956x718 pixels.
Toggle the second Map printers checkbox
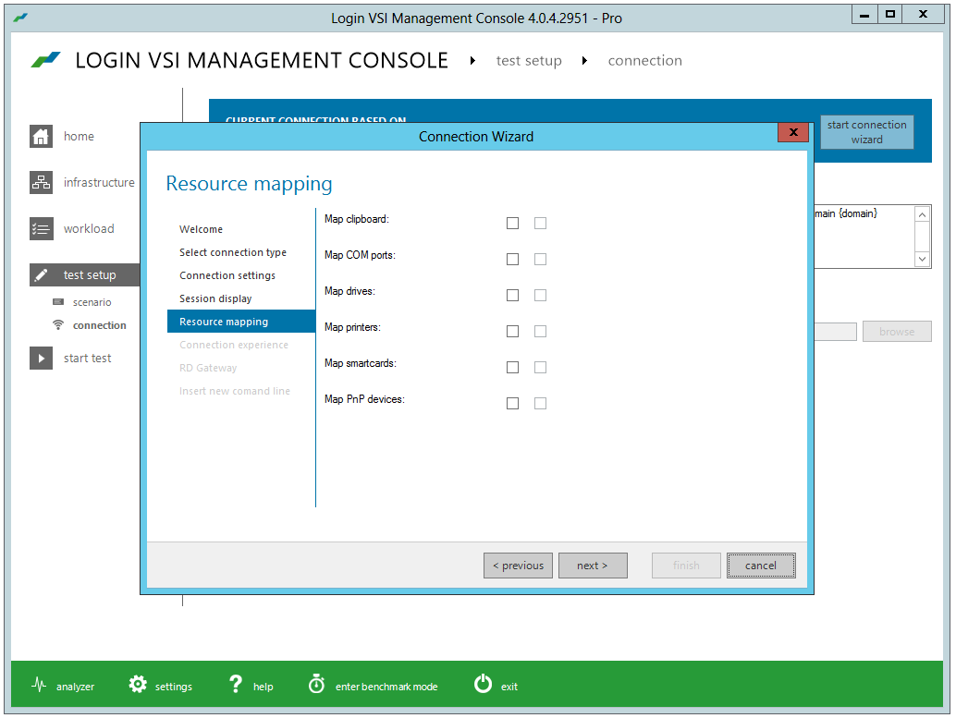pos(540,331)
